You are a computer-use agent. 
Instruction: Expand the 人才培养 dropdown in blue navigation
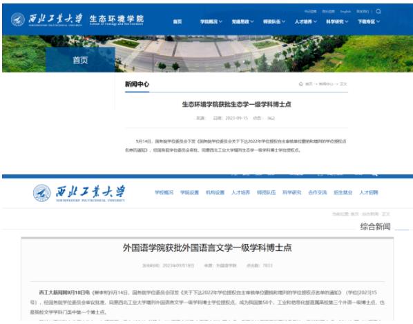pos(305,21)
